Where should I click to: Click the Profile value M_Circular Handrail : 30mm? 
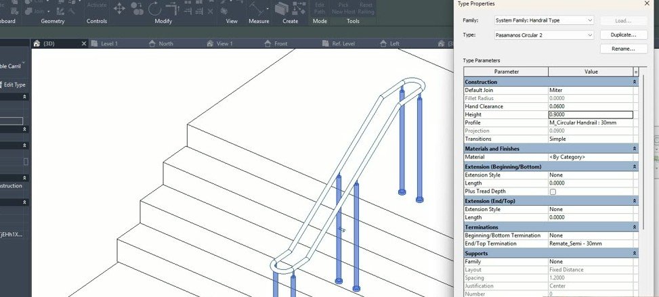point(591,122)
